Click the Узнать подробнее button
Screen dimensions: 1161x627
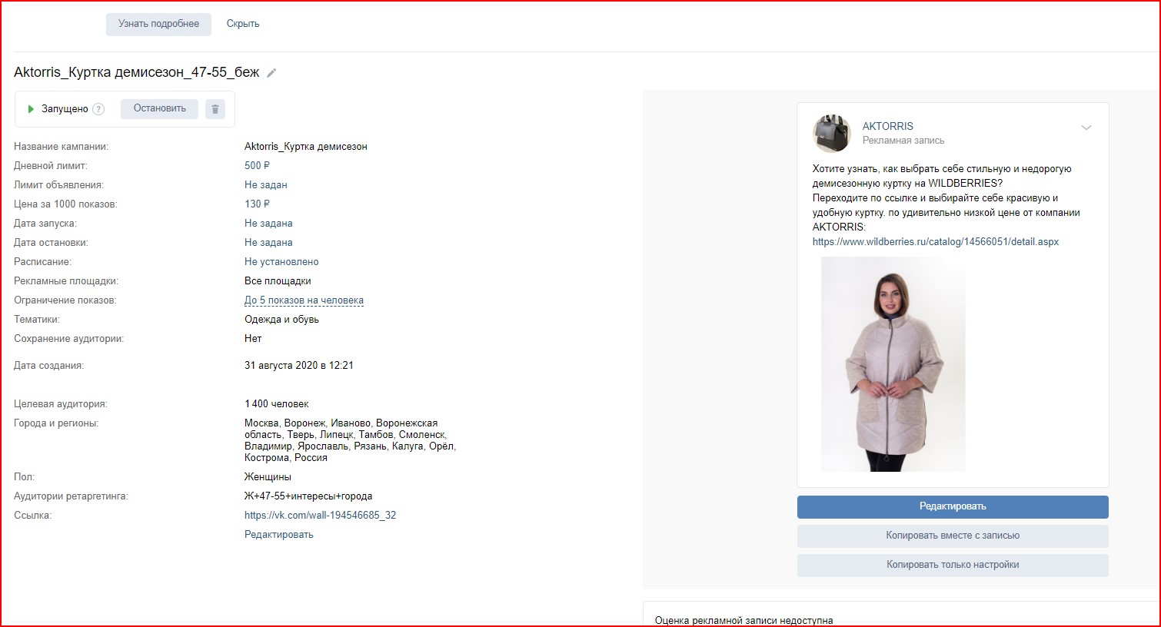pos(158,24)
